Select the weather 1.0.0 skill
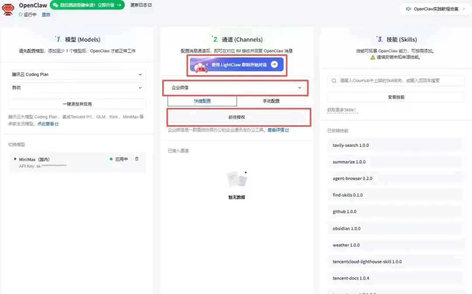Viewport: 472px width, 294px height. [x=396, y=245]
